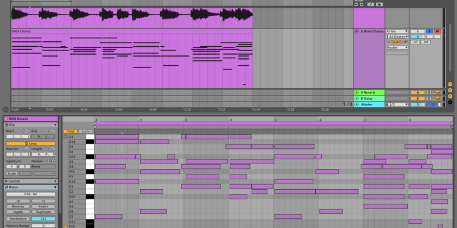The width and height of the screenshot is (457, 228).
Task: Launch the A Reverb track play icon
Action: 356,92
